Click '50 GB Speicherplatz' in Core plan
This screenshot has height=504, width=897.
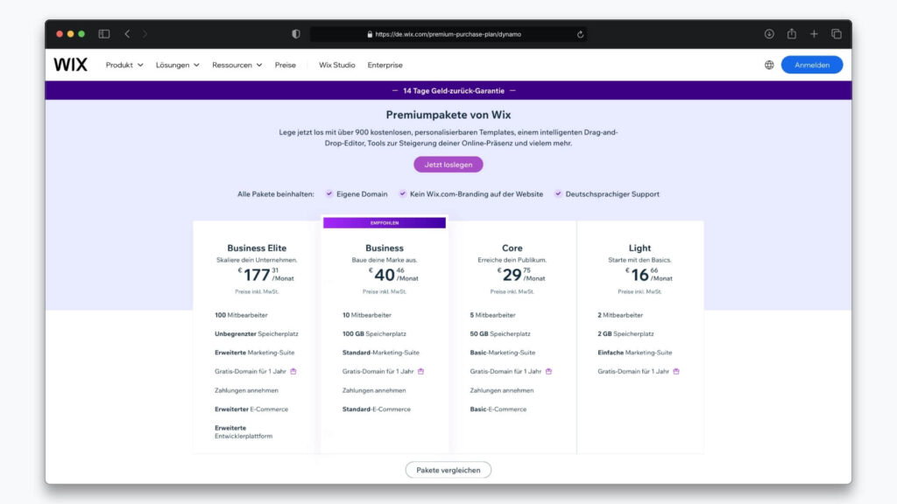pyautogui.click(x=500, y=333)
